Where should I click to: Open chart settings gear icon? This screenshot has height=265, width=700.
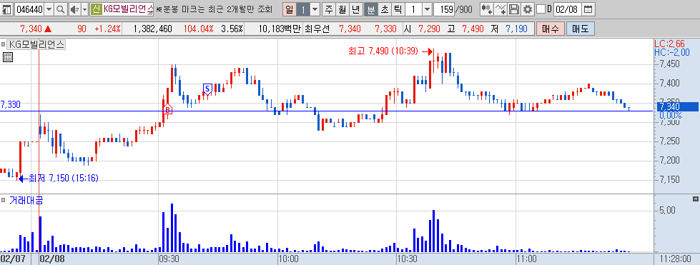click(x=528, y=9)
